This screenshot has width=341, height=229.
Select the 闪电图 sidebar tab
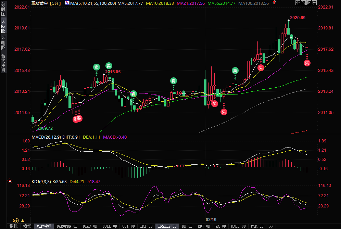click(3, 42)
